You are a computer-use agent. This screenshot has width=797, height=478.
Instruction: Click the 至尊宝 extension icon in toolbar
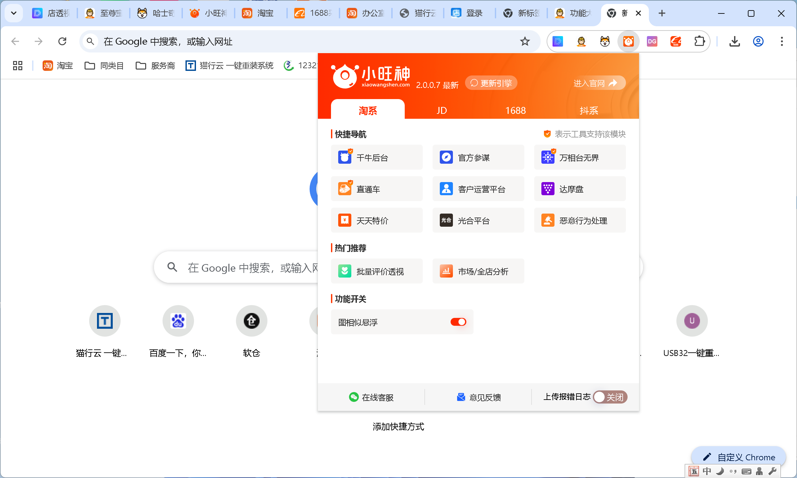coord(581,41)
